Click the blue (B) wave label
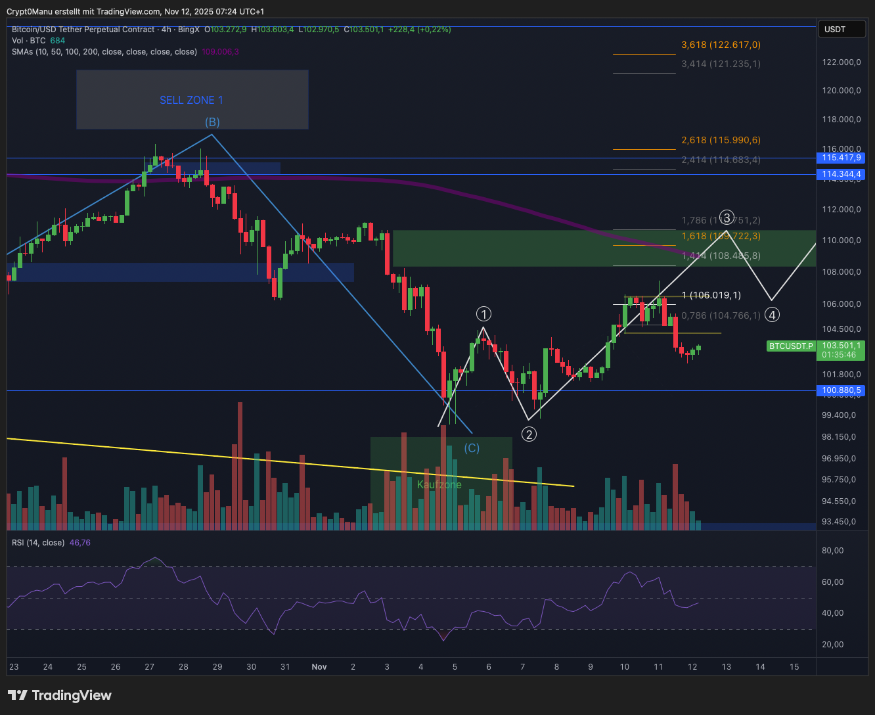The height and width of the screenshot is (715, 875). tap(212, 122)
